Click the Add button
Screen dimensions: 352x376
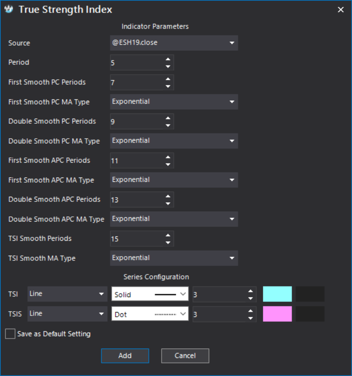pos(125,356)
